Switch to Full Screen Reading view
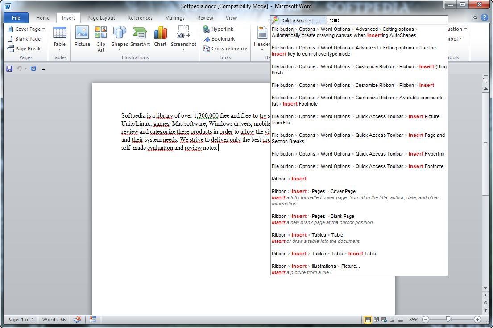Image resolution: width=493 pixels, height=328 pixels. [x=376, y=320]
